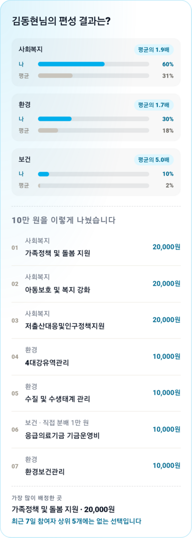Click the 보건 '나' 10% progress bar
This screenshot has height=538, width=192.
coord(94,174)
